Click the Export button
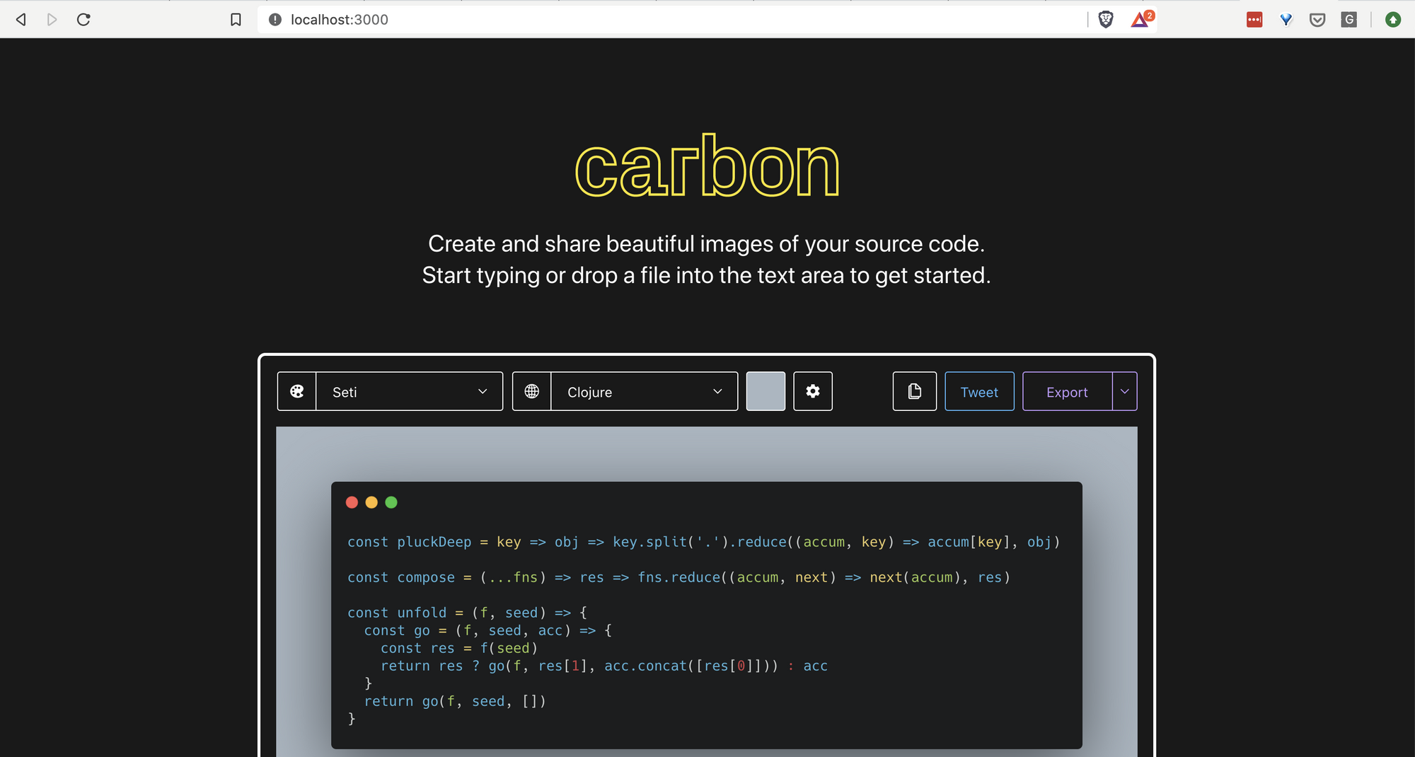The height and width of the screenshot is (757, 1415). pyautogui.click(x=1067, y=391)
